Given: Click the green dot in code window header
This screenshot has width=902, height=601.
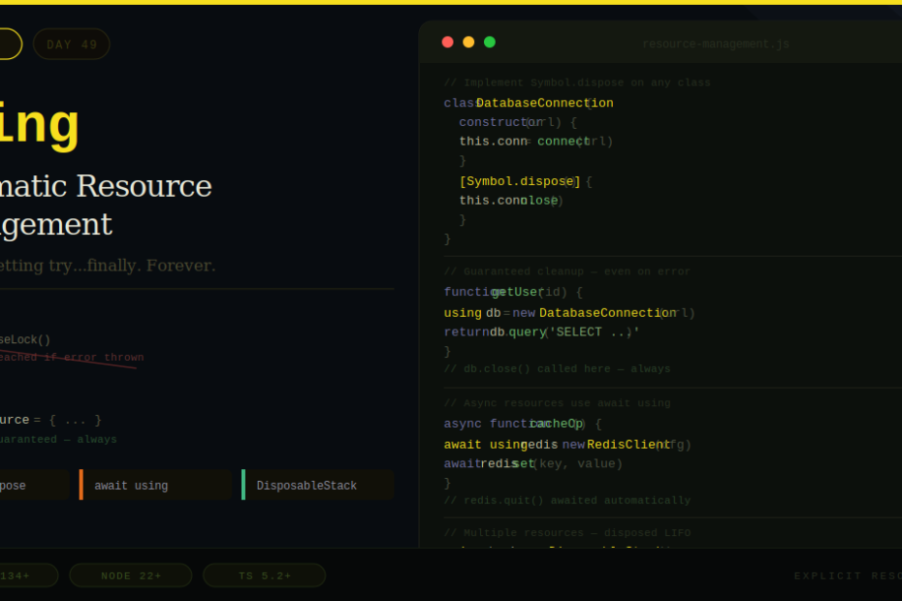Looking at the screenshot, I should point(490,42).
